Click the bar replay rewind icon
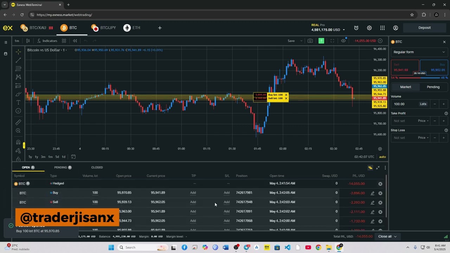The image size is (450, 253). coord(75,41)
